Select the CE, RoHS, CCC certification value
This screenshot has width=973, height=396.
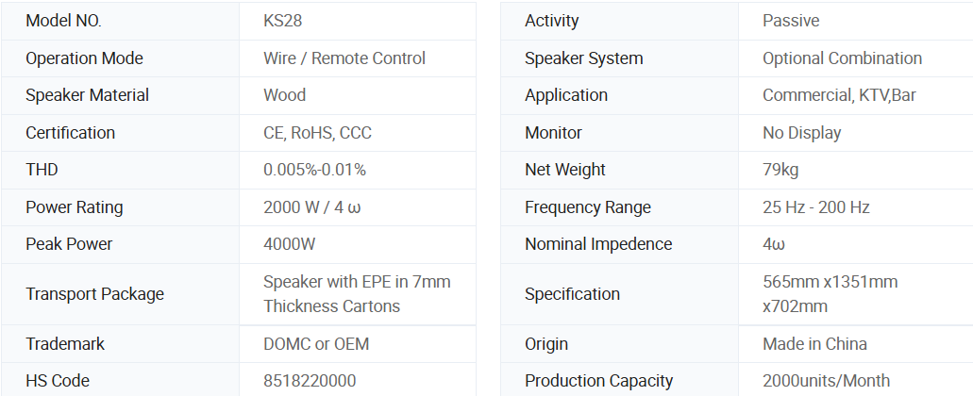point(317,133)
